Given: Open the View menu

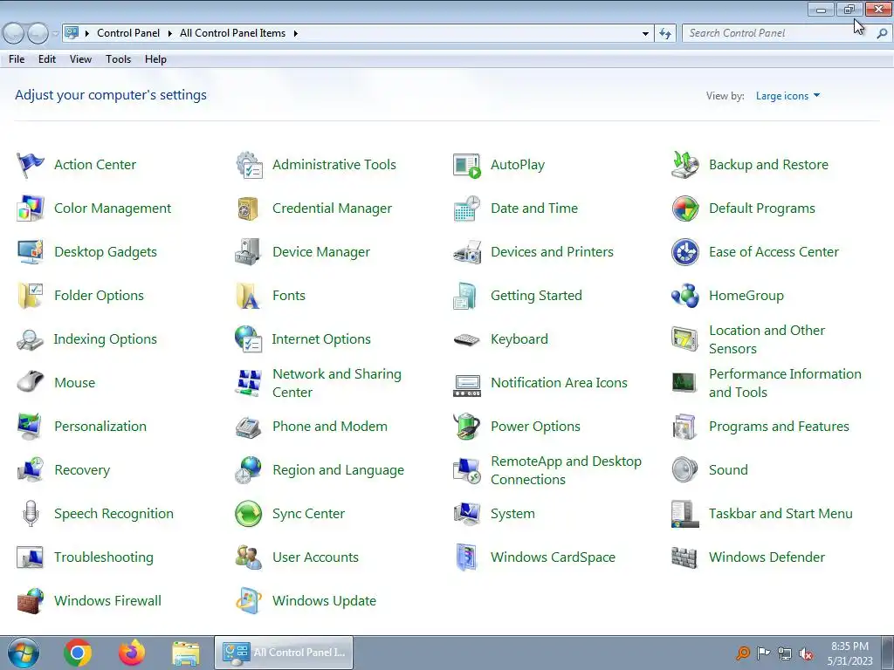Looking at the screenshot, I should (80, 59).
